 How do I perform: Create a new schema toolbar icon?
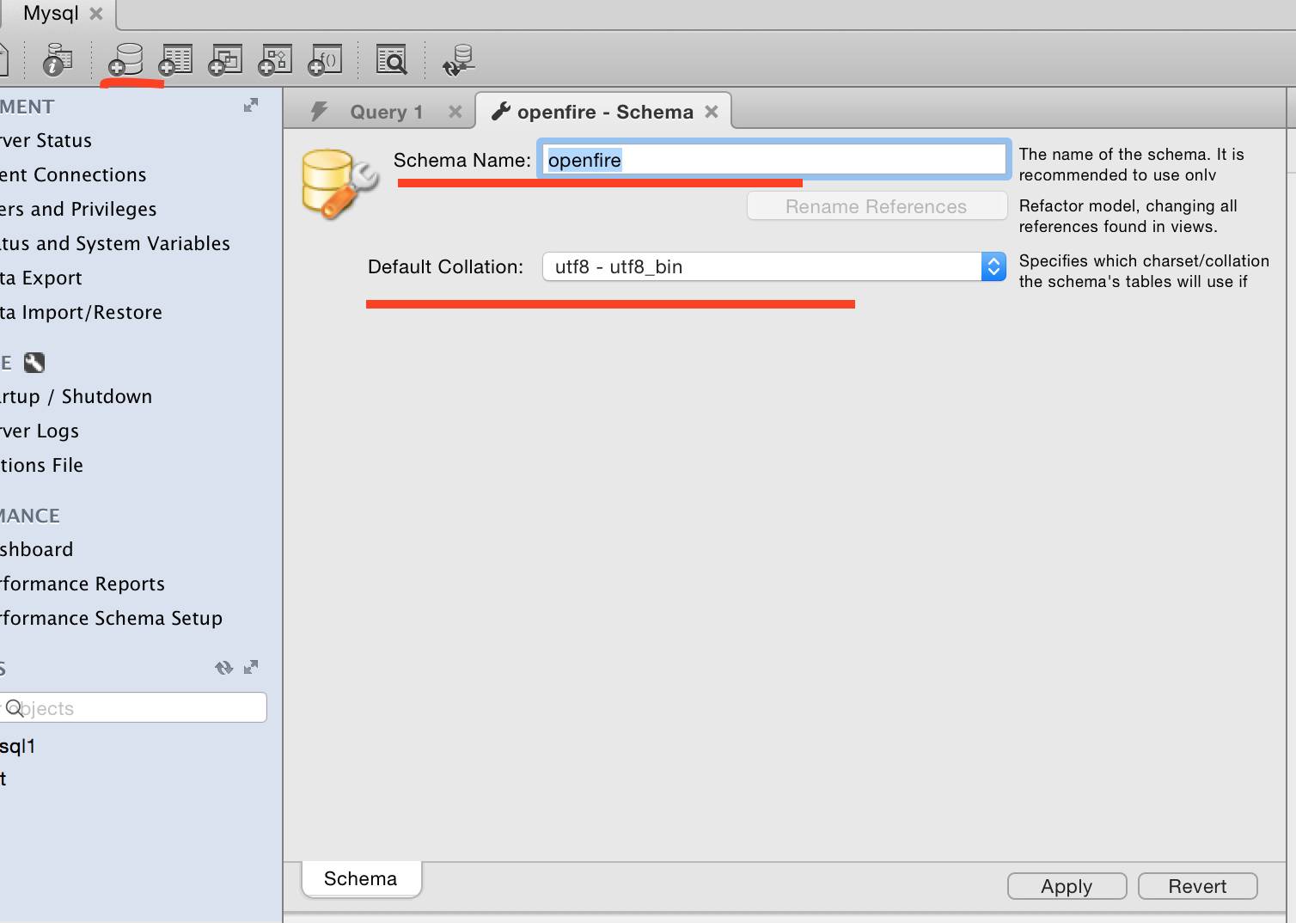coord(125,60)
